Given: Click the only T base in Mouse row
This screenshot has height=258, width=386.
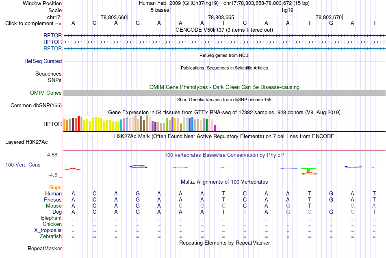Looking at the screenshot, I should [310, 206].
